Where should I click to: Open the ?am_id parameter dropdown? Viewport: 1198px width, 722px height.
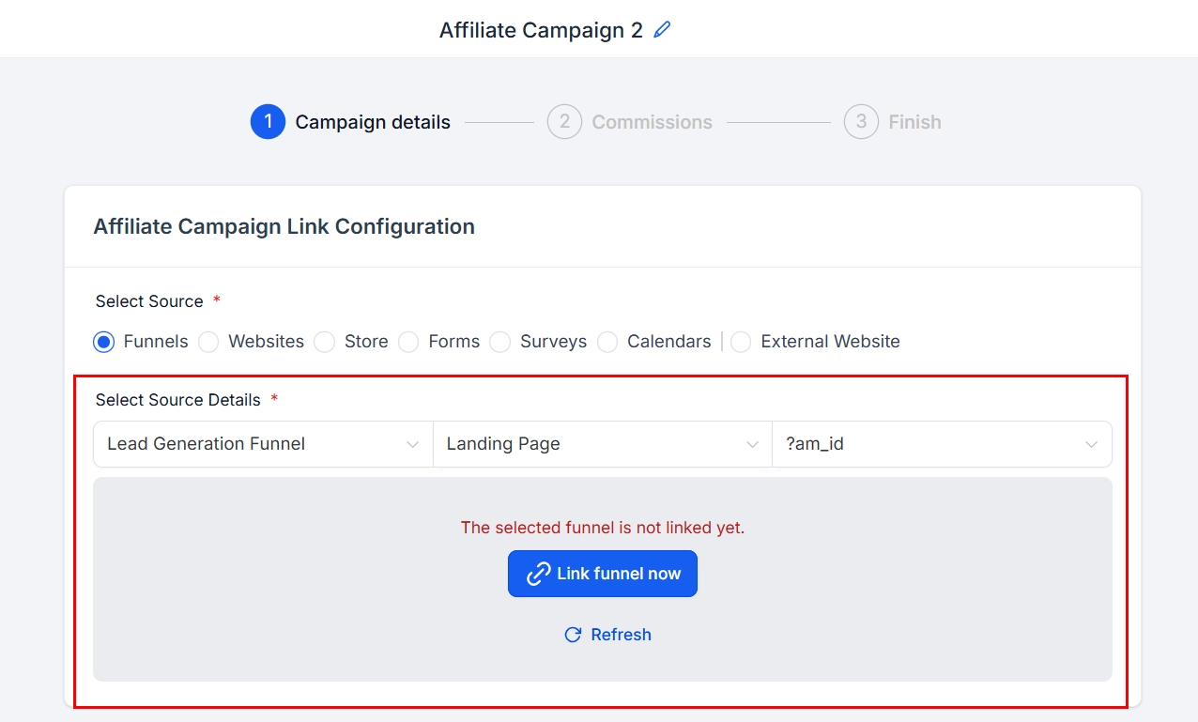pos(942,444)
